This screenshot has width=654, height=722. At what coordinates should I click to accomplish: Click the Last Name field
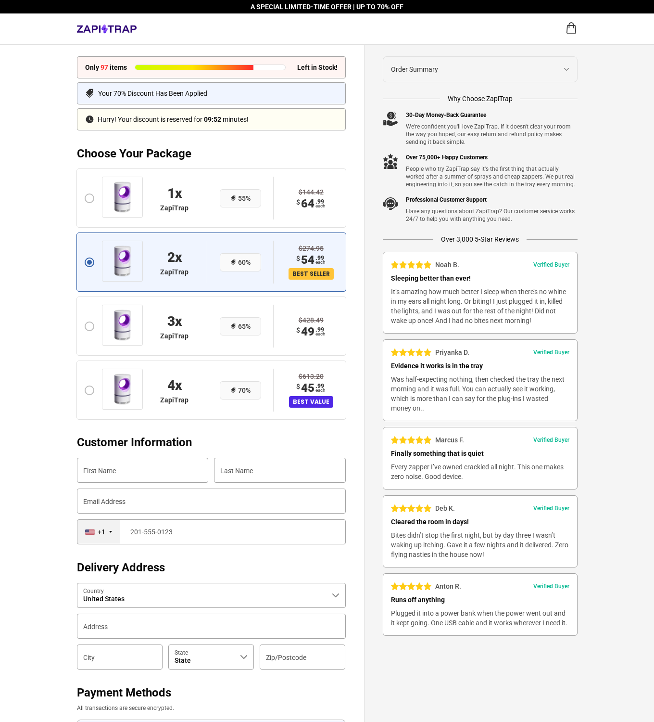[x=280, y=470]
